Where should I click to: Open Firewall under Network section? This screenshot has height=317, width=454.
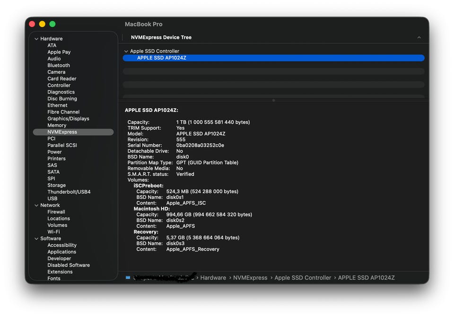click(56, 212)
